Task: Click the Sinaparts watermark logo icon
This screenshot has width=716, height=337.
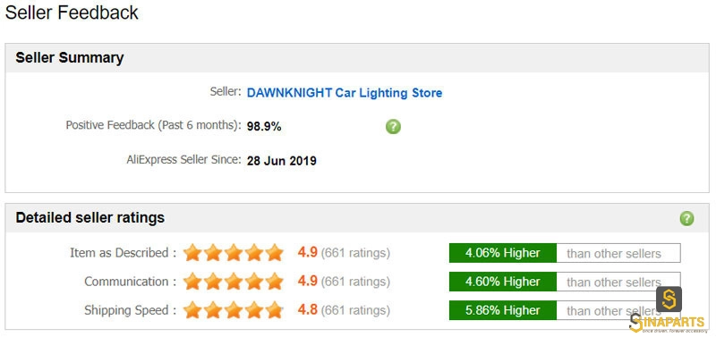Action: coord(669,299)
